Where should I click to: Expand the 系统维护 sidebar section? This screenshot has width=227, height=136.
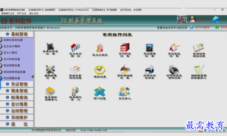(17, 117)
